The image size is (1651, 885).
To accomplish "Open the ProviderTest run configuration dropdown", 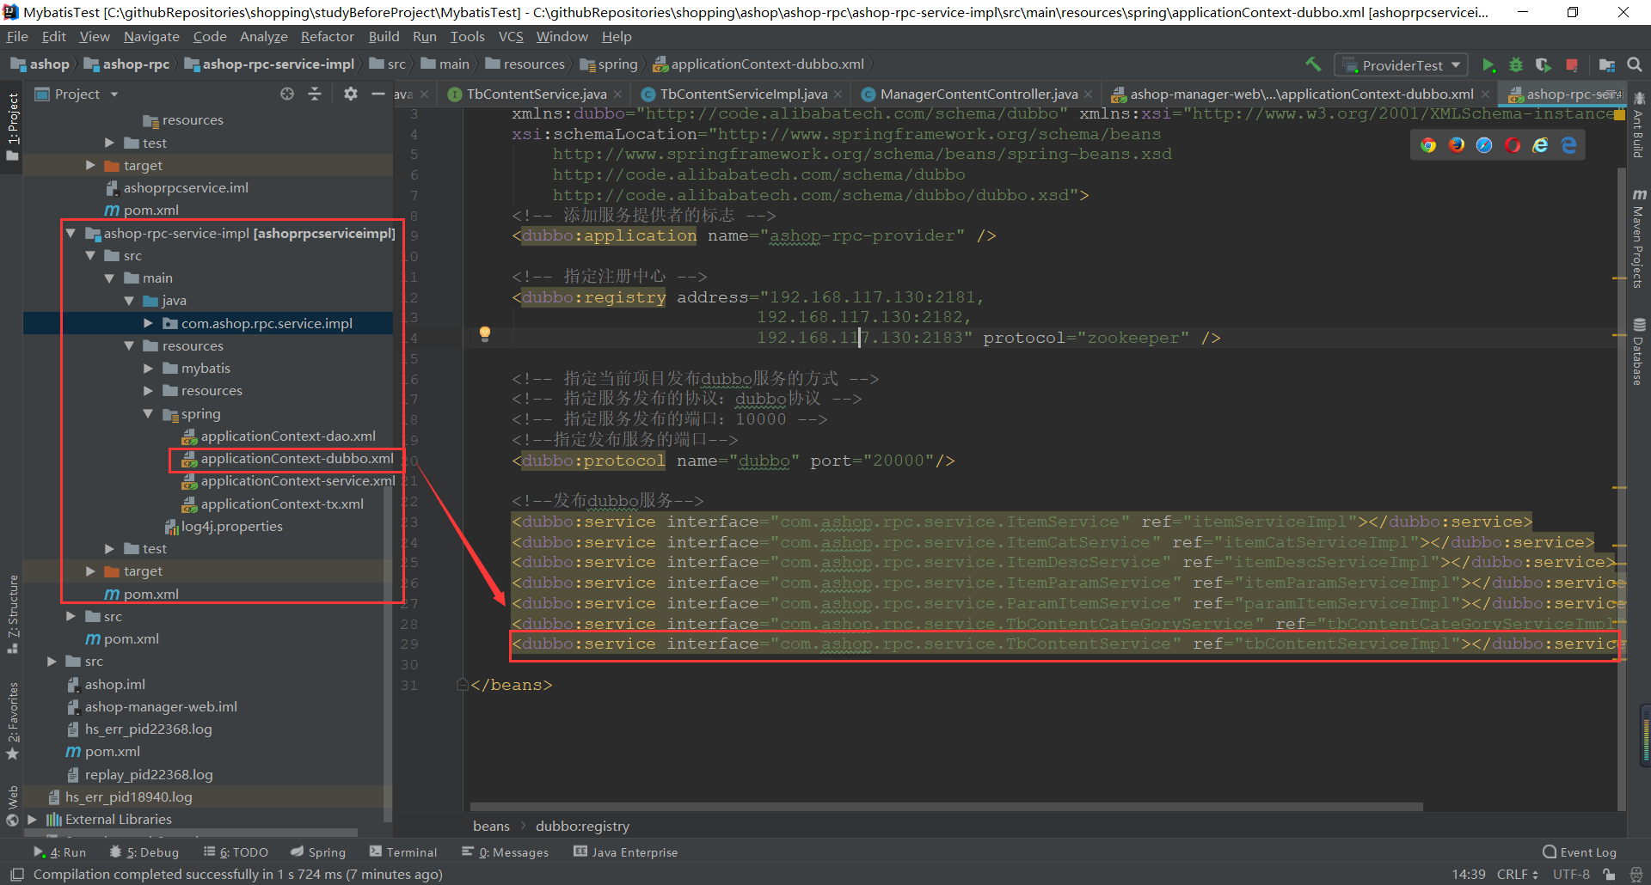I will coord(1402,65).
